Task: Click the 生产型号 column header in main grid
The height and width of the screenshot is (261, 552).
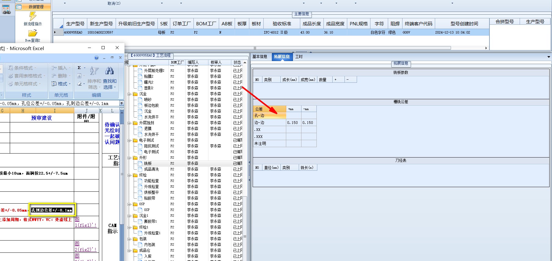Action: [75, 24]
